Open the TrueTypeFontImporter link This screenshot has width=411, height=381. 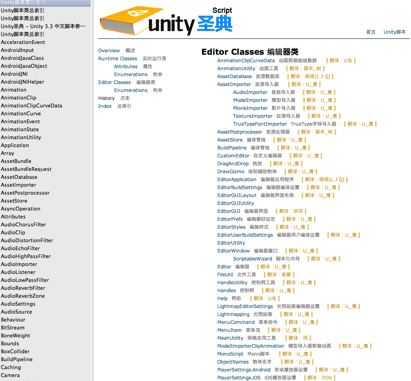click(x=260, y=124)
